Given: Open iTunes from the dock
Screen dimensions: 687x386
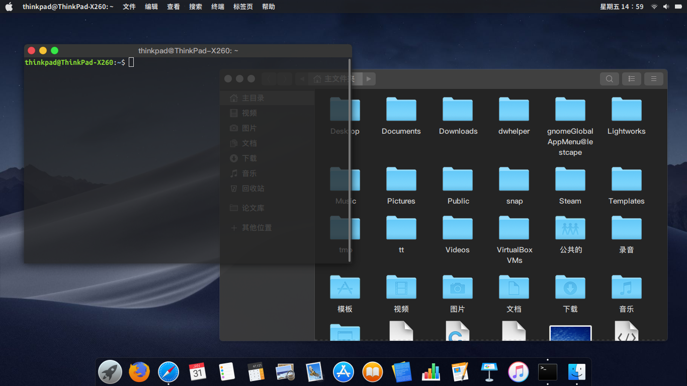Looking at the screenshot, I should point(518,372).
